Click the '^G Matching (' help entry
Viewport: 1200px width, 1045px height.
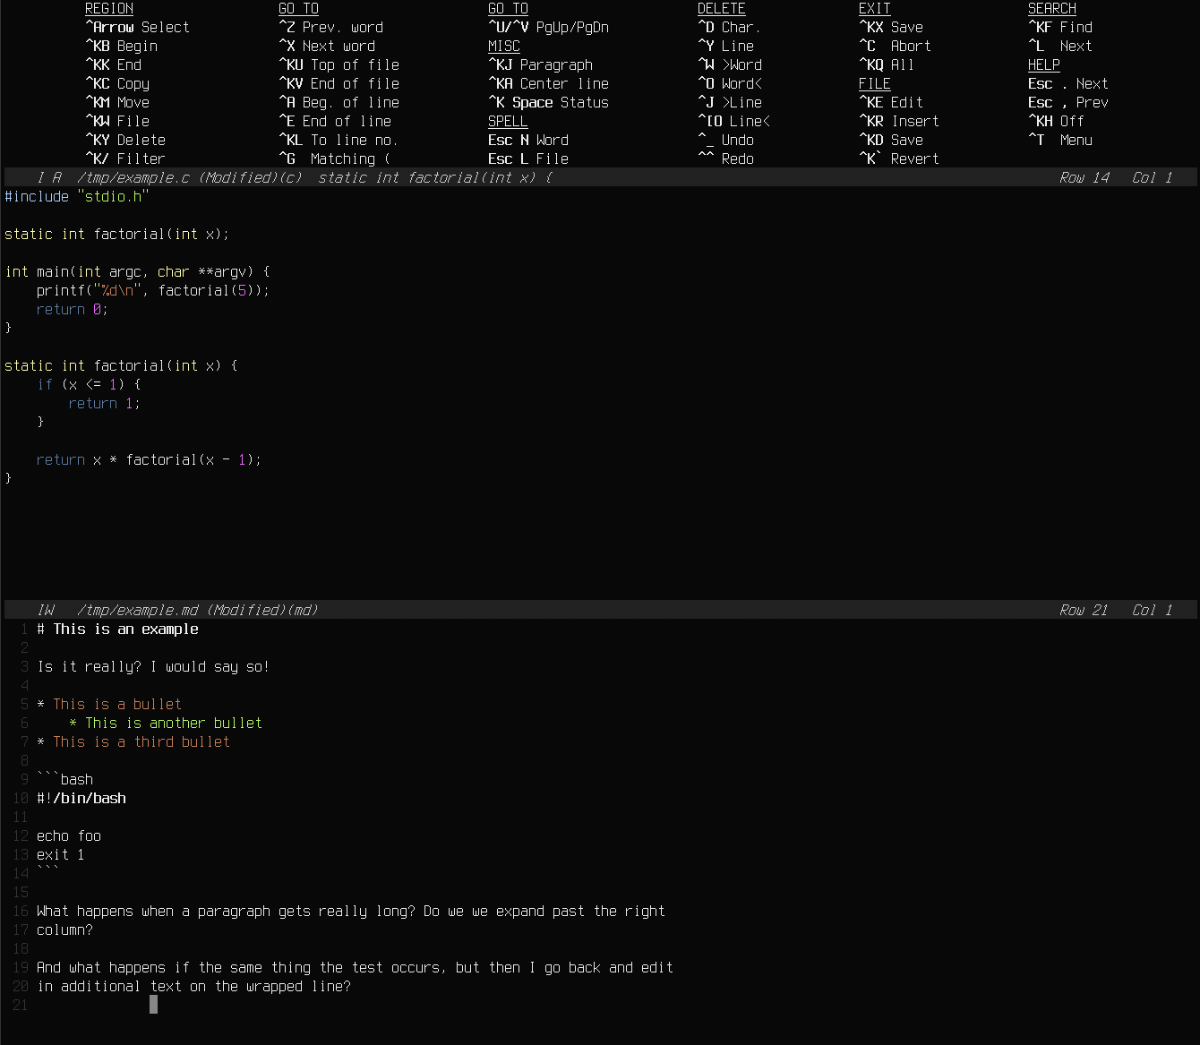(335, 158)
